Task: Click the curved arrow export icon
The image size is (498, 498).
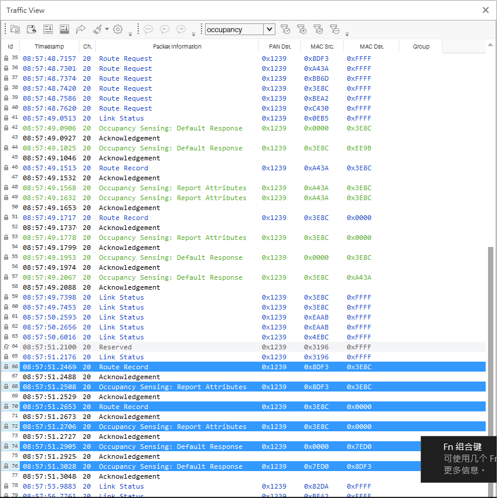Action: click(x=81, y=29)
